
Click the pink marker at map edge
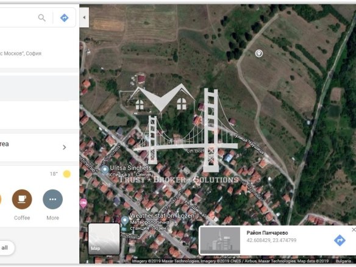coord(83,204)
